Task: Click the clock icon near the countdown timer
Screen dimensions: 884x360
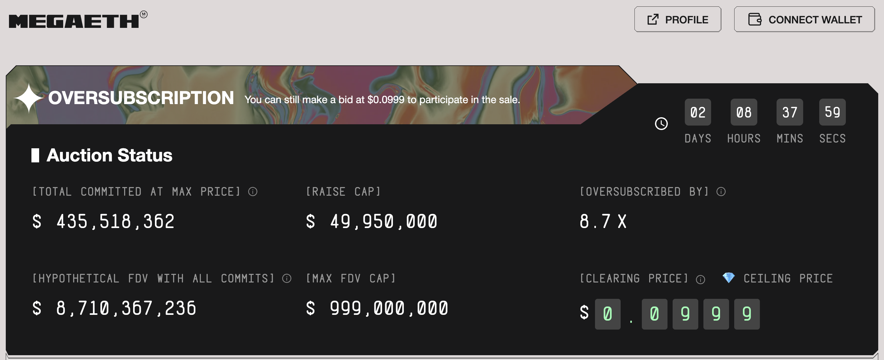Action: coord(661,124)
